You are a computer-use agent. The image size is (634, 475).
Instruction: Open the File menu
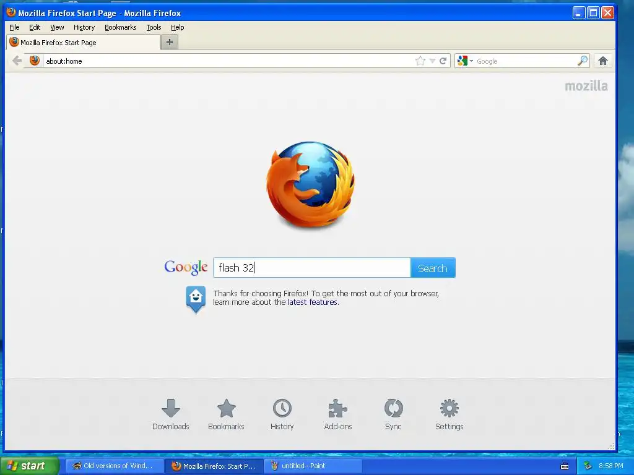[x=14, y=27]
